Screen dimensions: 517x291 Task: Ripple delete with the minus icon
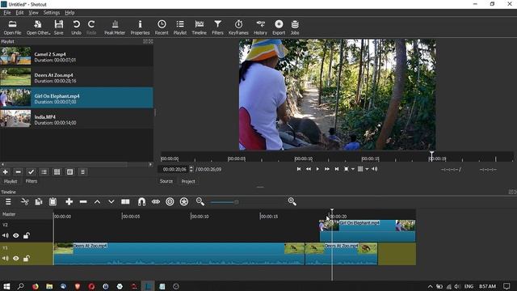pos(83,201)
